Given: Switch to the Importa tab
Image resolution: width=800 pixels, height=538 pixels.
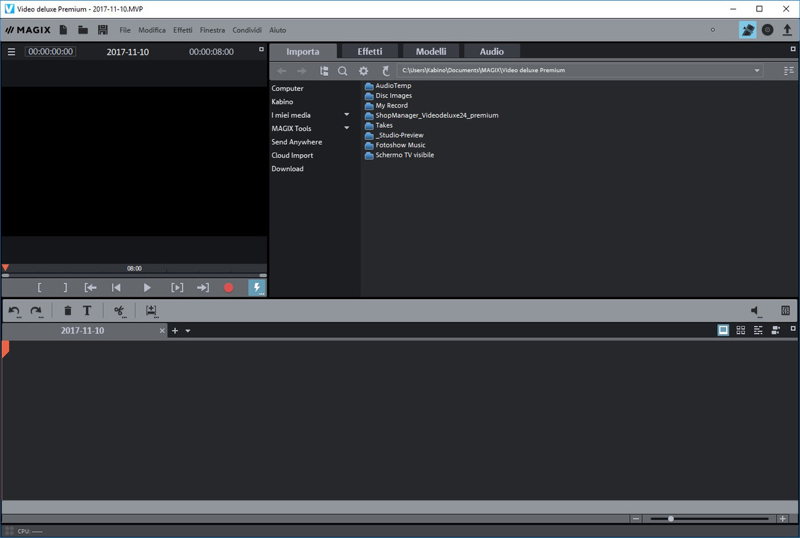Looking at the screenshot, I should point(303,52).
